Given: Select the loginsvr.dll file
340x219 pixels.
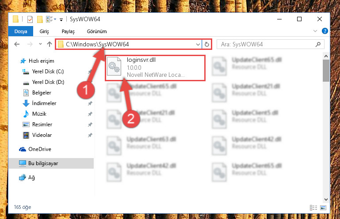Looking at the screenshot, I should (155, 68).
